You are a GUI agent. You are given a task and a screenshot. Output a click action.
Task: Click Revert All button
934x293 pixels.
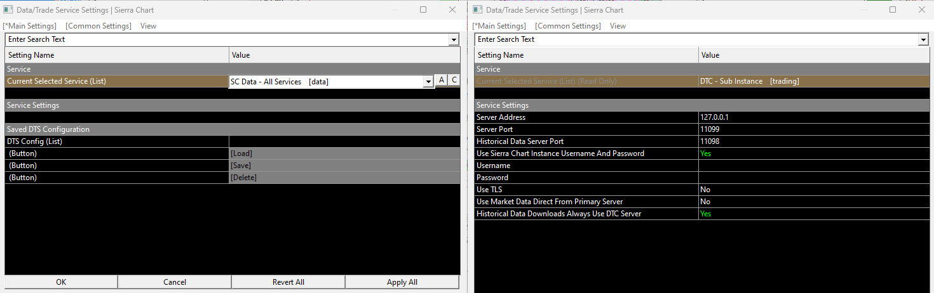(288, 282)
